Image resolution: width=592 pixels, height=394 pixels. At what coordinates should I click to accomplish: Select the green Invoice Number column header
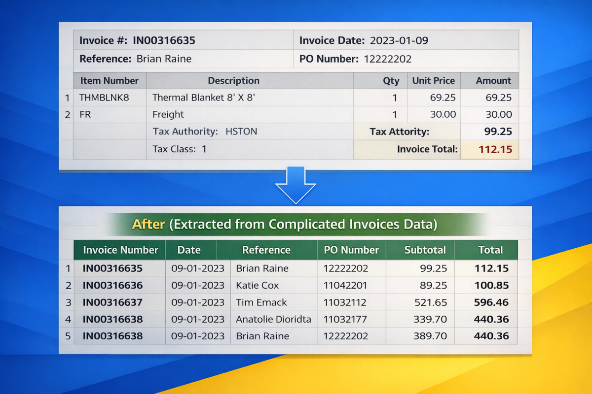(120, 250)
